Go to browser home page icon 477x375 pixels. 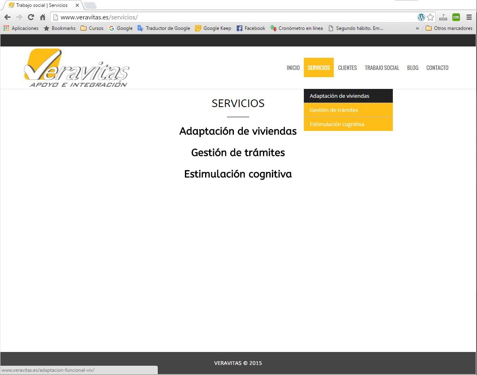pos(42,17)
